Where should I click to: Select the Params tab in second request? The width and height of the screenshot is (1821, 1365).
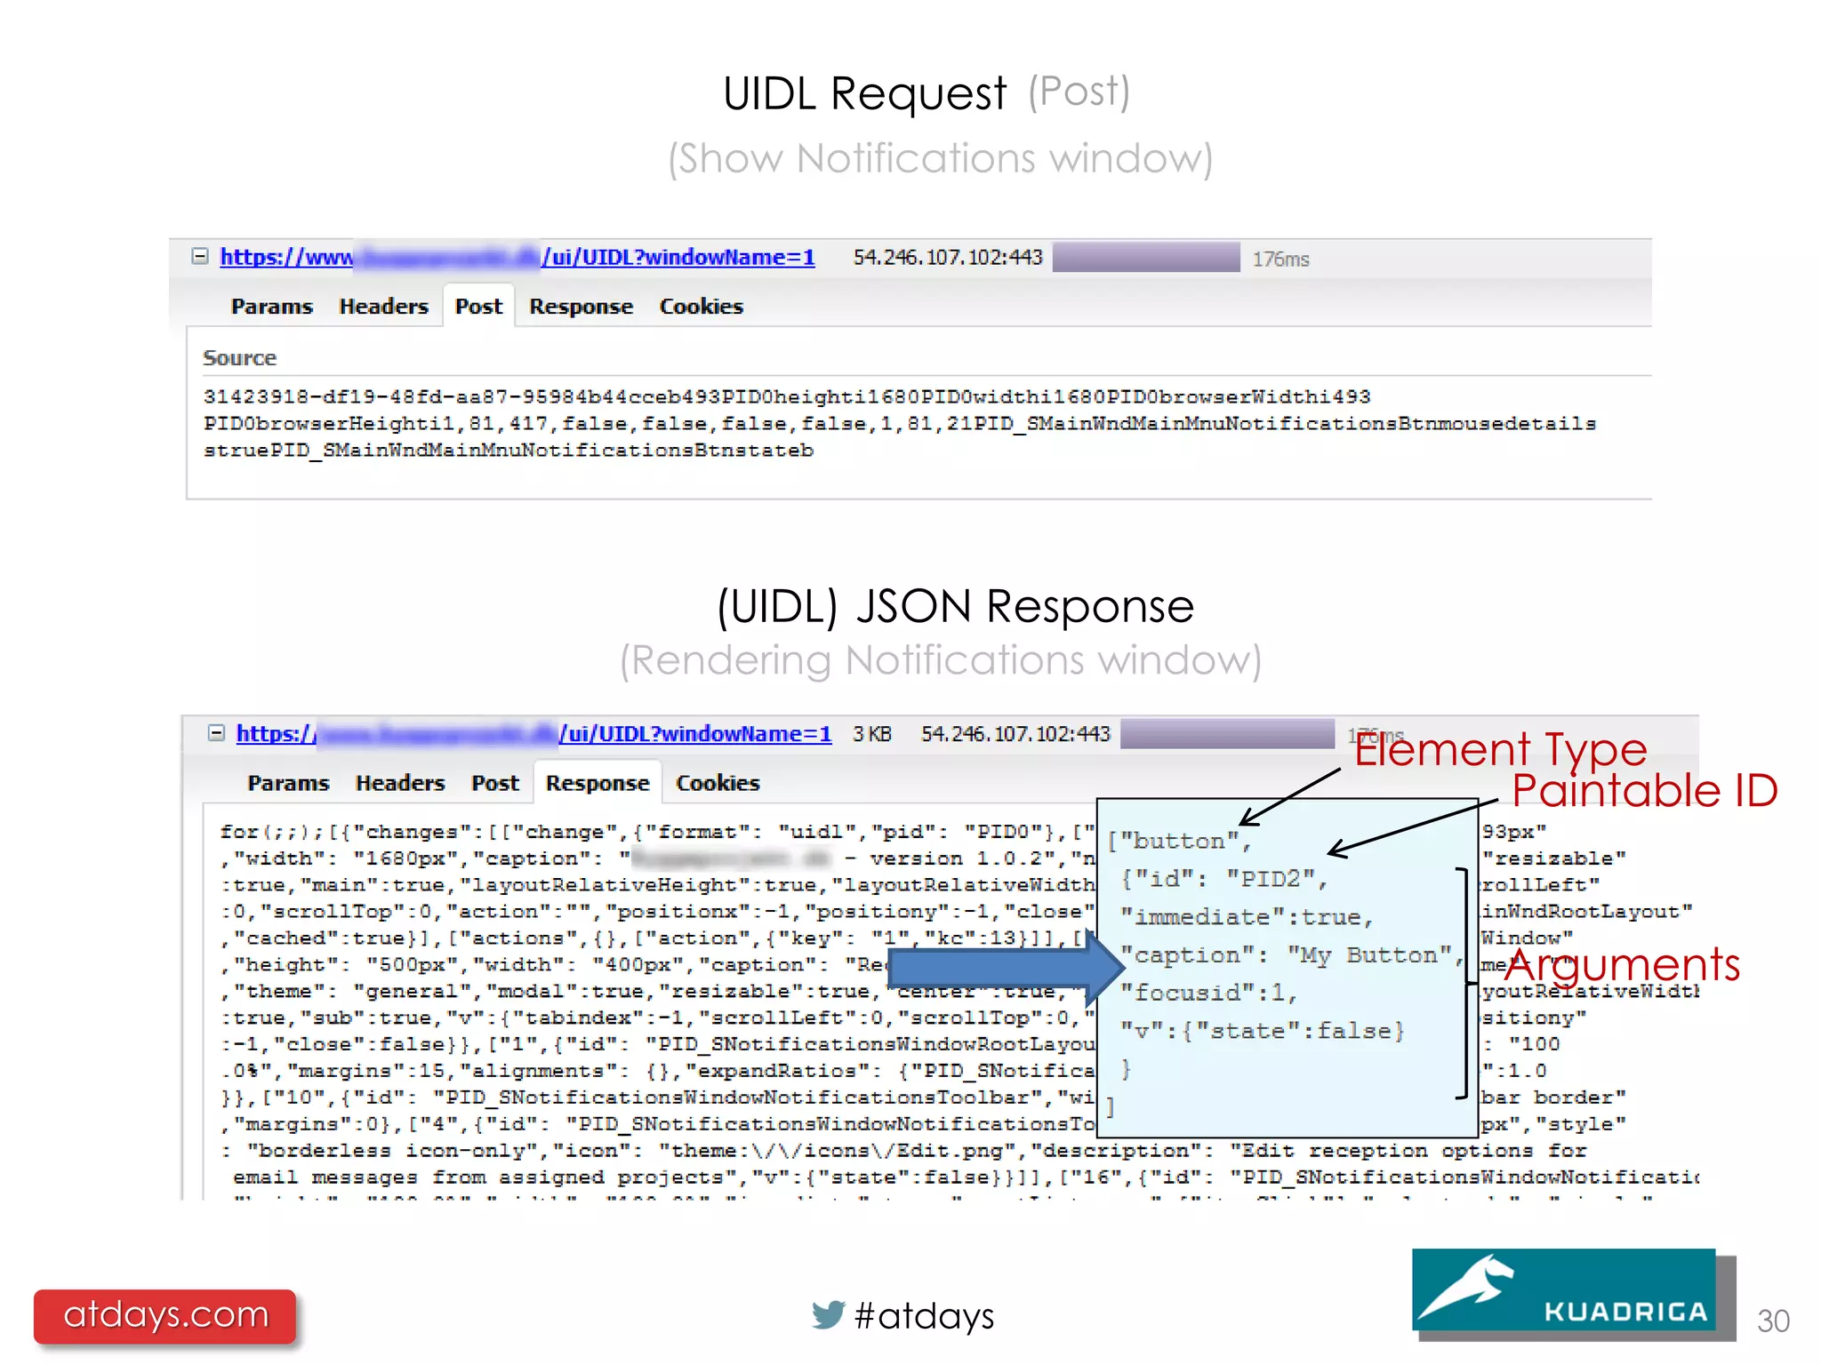point(288,784)
